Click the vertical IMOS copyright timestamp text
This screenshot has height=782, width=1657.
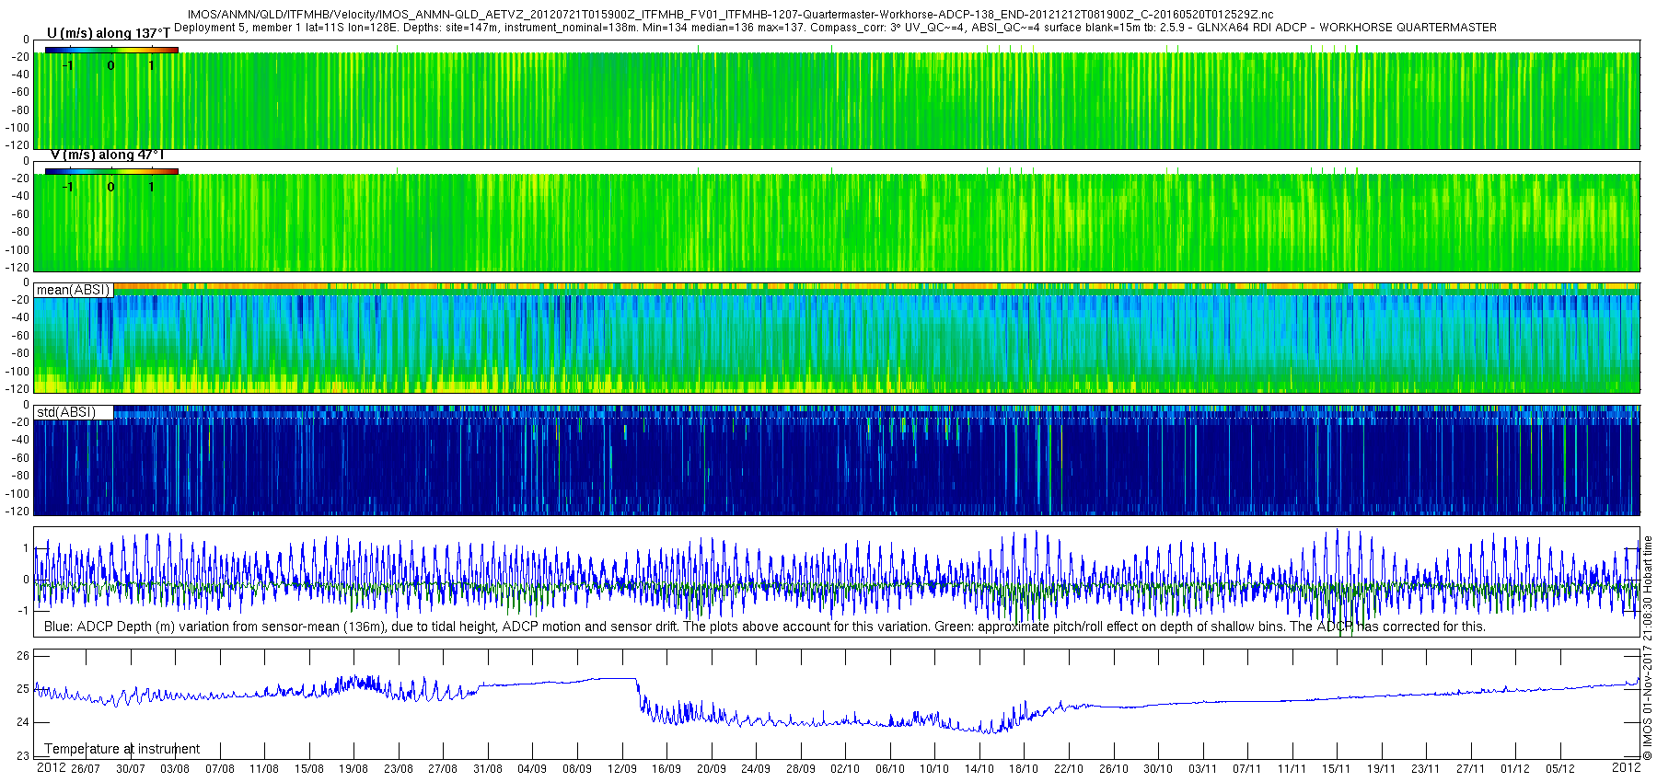click(x=1648, y=648)
